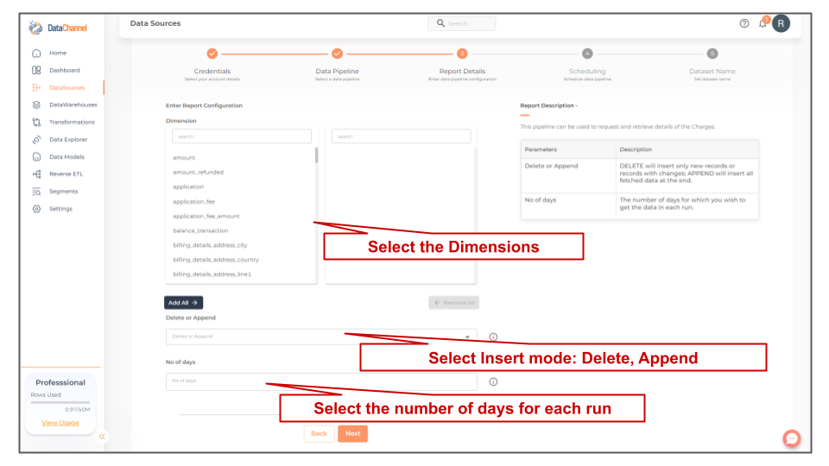The image size is (829, 466).
Task: Open the user profile avatar R
Action: [x=781, y=23]
